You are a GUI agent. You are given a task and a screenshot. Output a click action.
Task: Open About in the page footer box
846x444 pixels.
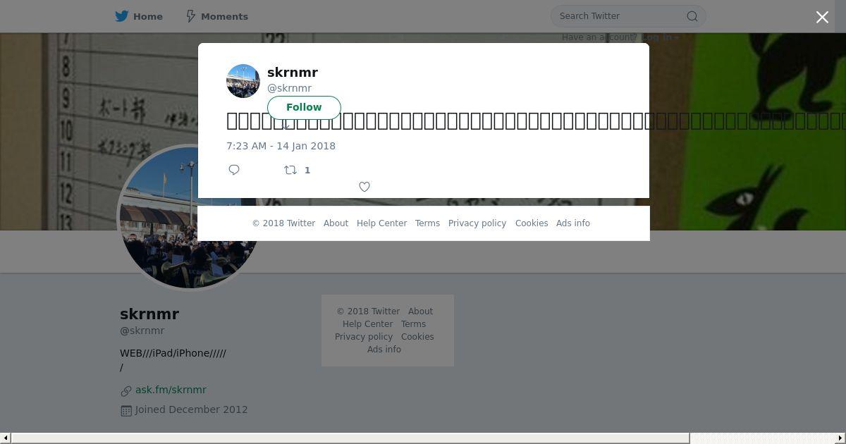pyautogui.click(x=420, y=312)
